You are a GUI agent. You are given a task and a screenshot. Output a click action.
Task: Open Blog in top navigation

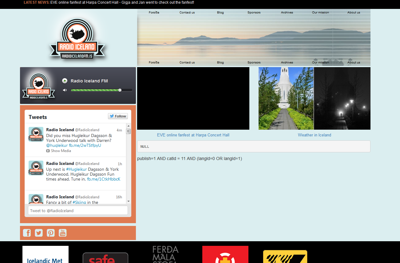[x=220, y=13]
